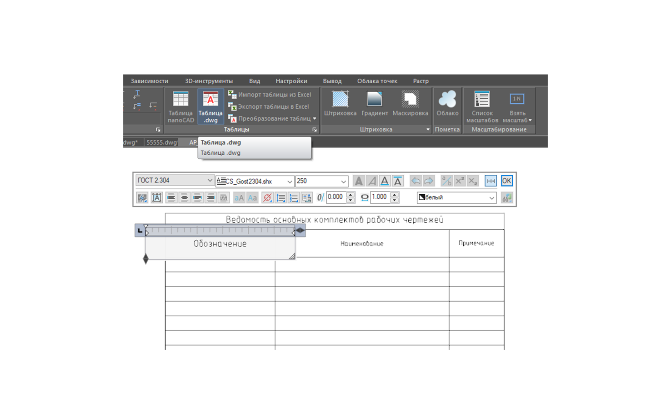This screenshot has width=671, height=420.
Task: Open line spacing options
Action: (x=280, y=197)
